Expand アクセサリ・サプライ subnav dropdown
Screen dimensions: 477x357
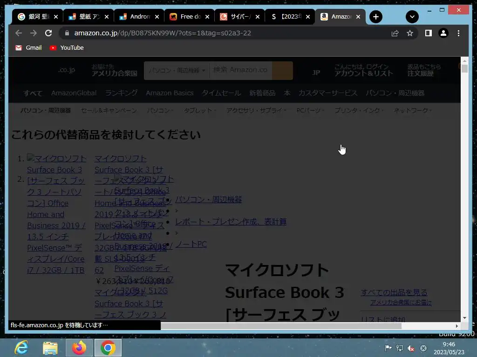pos(257,111)
